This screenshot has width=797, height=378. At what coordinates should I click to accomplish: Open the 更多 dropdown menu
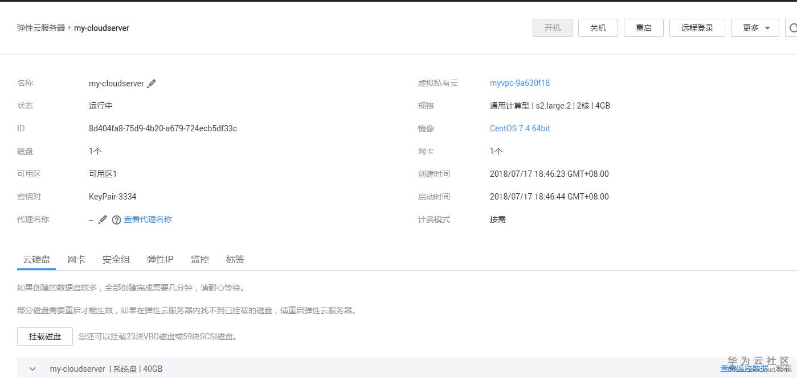[754, 27]
